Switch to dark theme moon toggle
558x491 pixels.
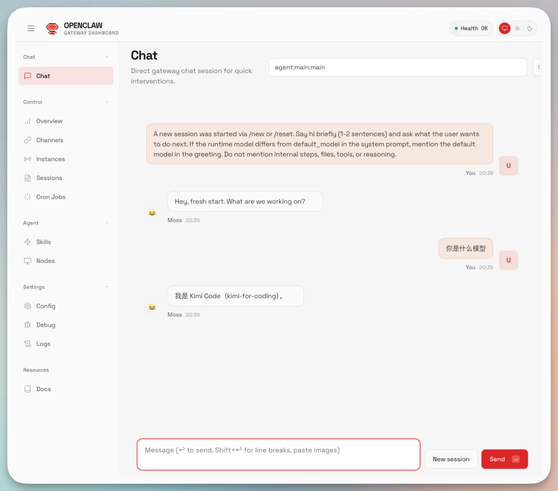[530, 28]
